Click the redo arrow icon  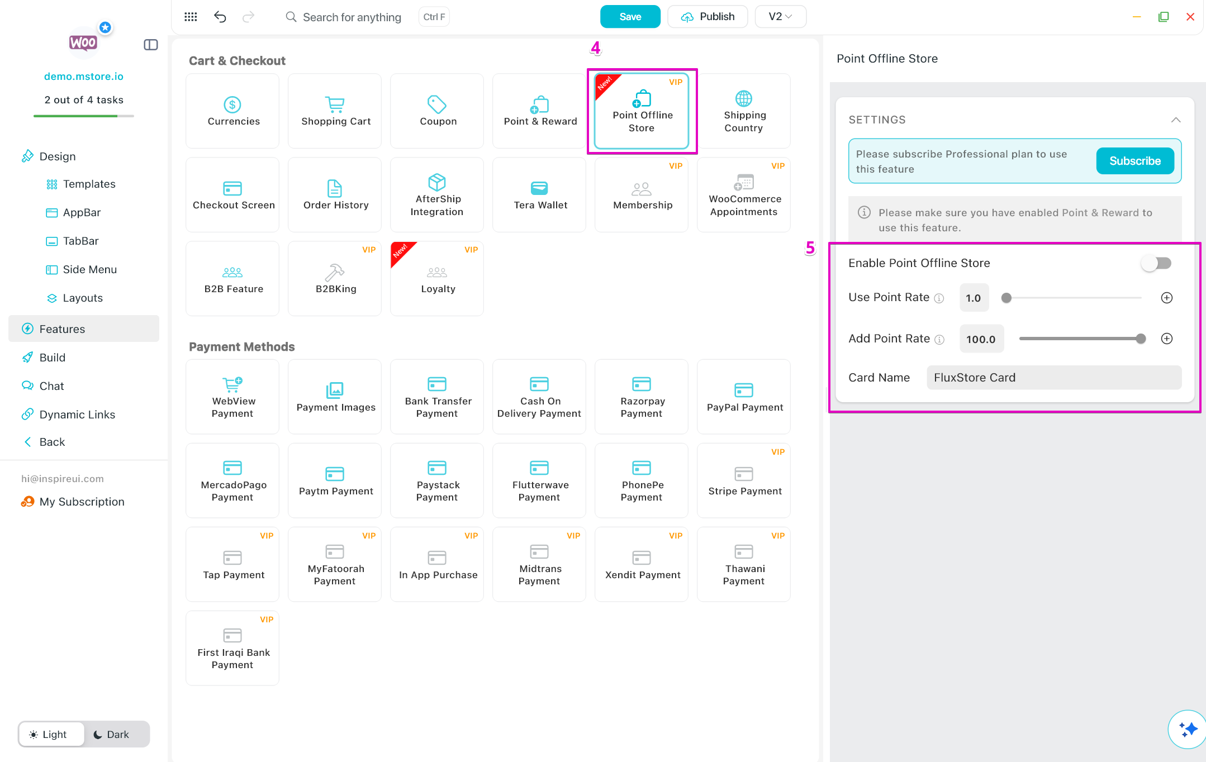(x=248, y=17)
